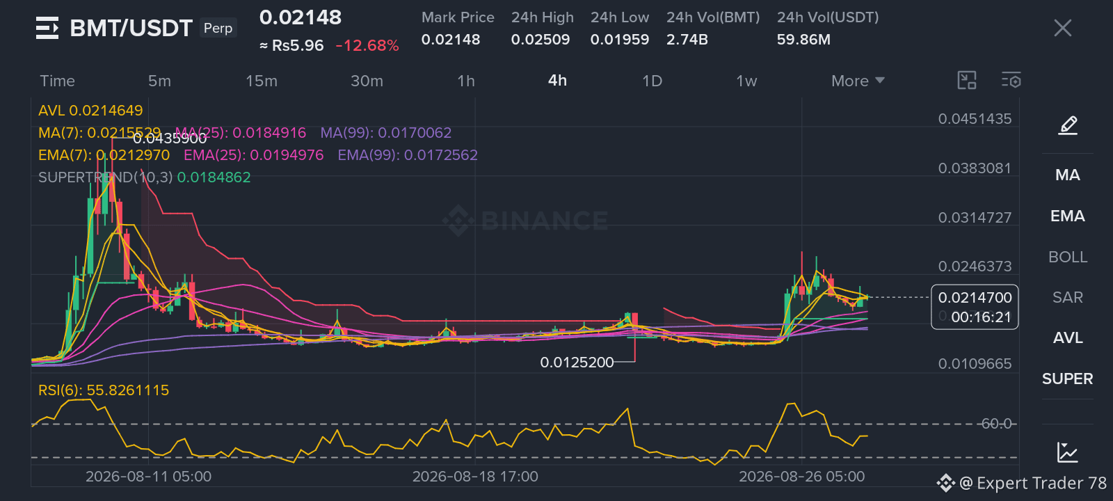Screen dimensions: 1113x501
Task: Toggle the SUPER trend indicator
Action: [1068, 379]
